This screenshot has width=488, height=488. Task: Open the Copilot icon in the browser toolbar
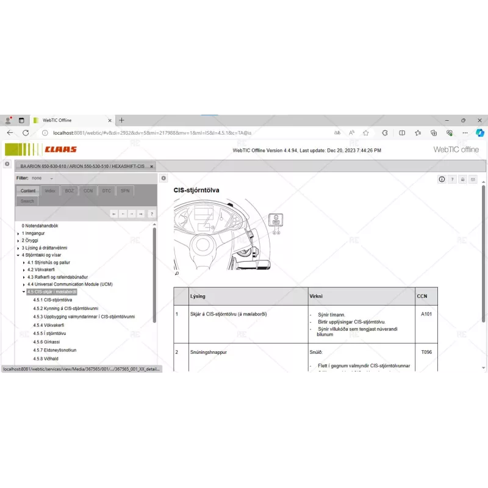coord(480,132)
